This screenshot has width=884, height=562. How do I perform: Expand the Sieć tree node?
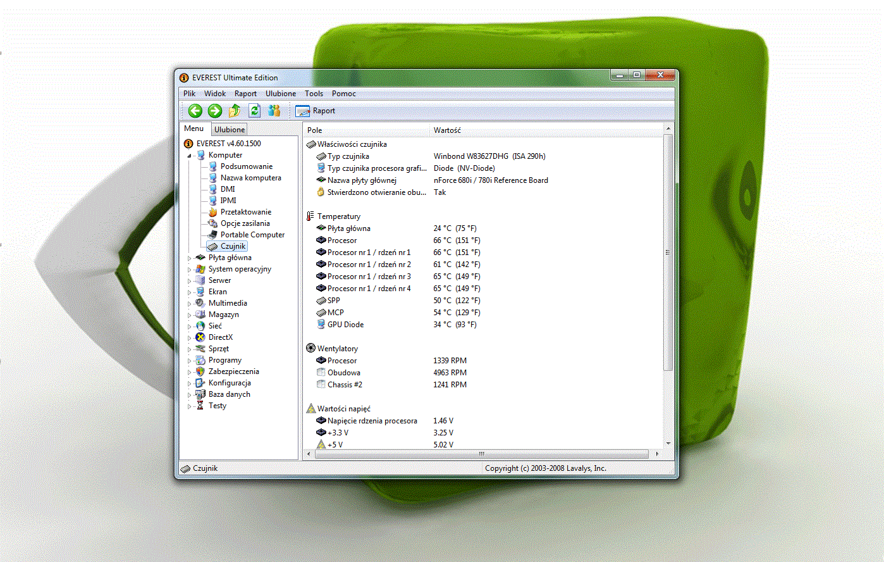189,327
